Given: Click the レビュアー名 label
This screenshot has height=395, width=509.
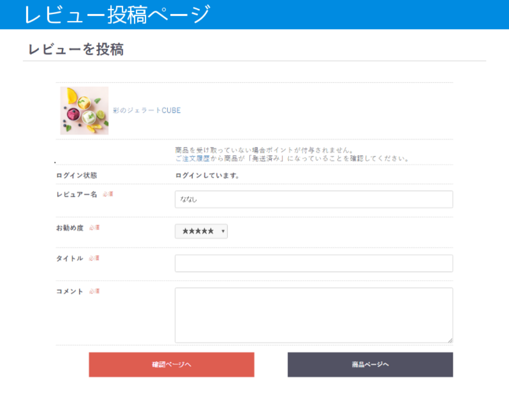Looking at the screenshot, I should point(76,194).
